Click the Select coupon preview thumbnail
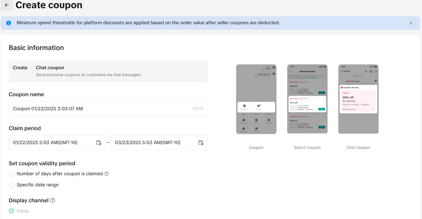 click(307, 99)
